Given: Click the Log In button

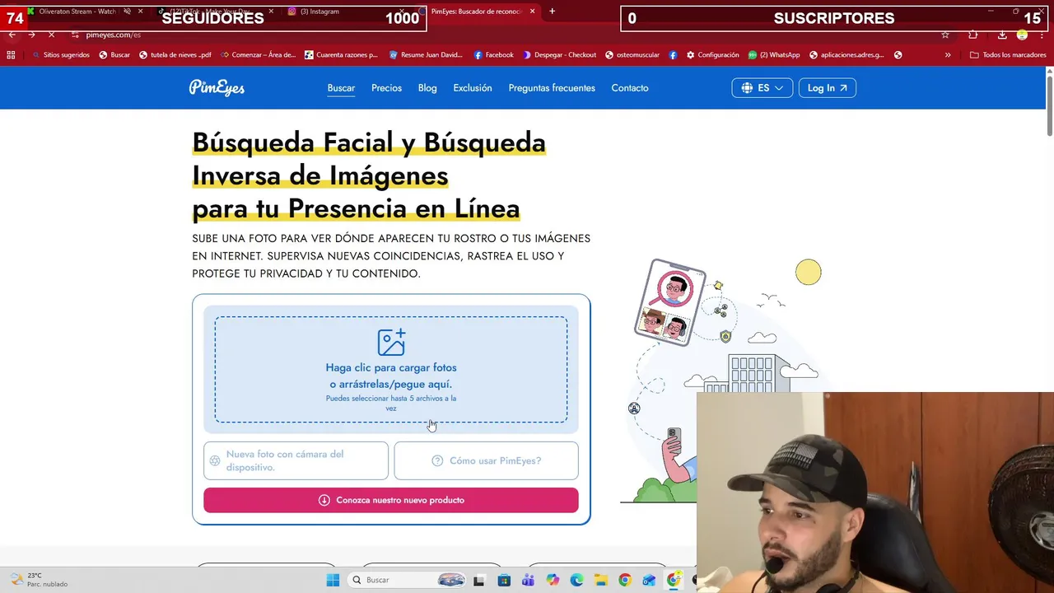Looking at the screenshot, I should [828, 88].
